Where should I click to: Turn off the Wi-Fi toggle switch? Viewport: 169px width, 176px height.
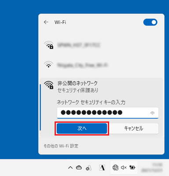click(150, 22)
